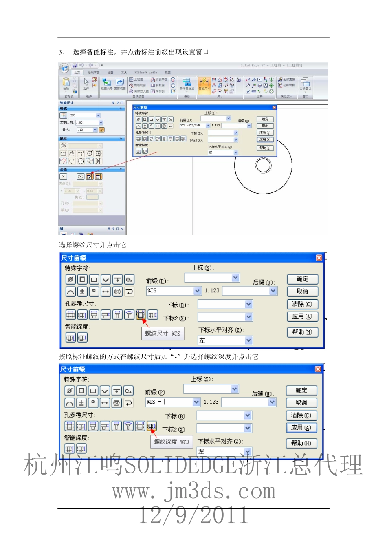Click 应用(A) in the Solid Edge window dialog
This screenshot has width=387, height=548.
(x=265, y=139)
